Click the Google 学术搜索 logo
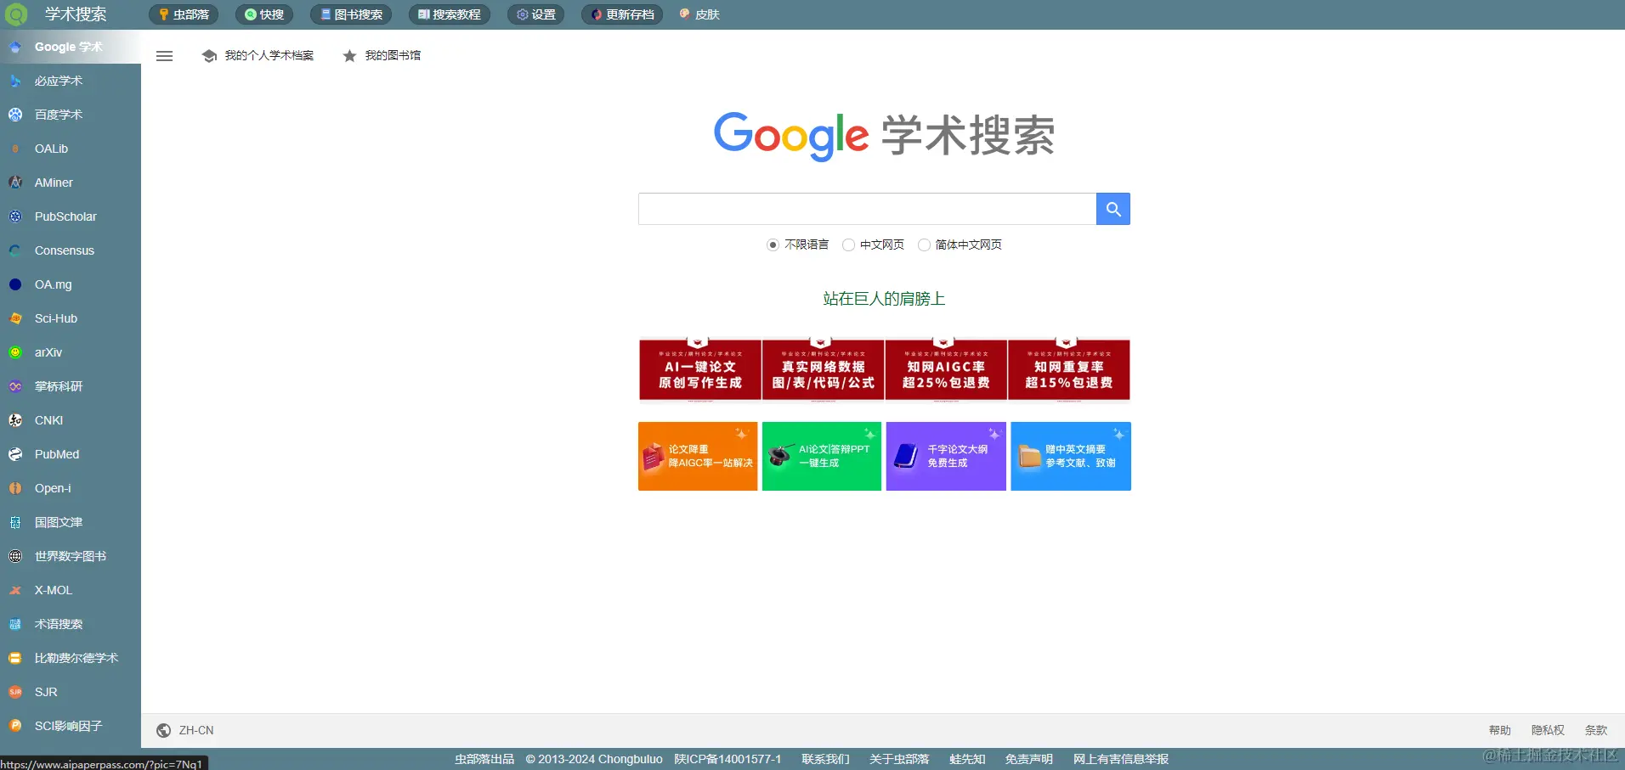This screenshot has height=770, width=1625. pyautogui.click(x=884, y=136)
